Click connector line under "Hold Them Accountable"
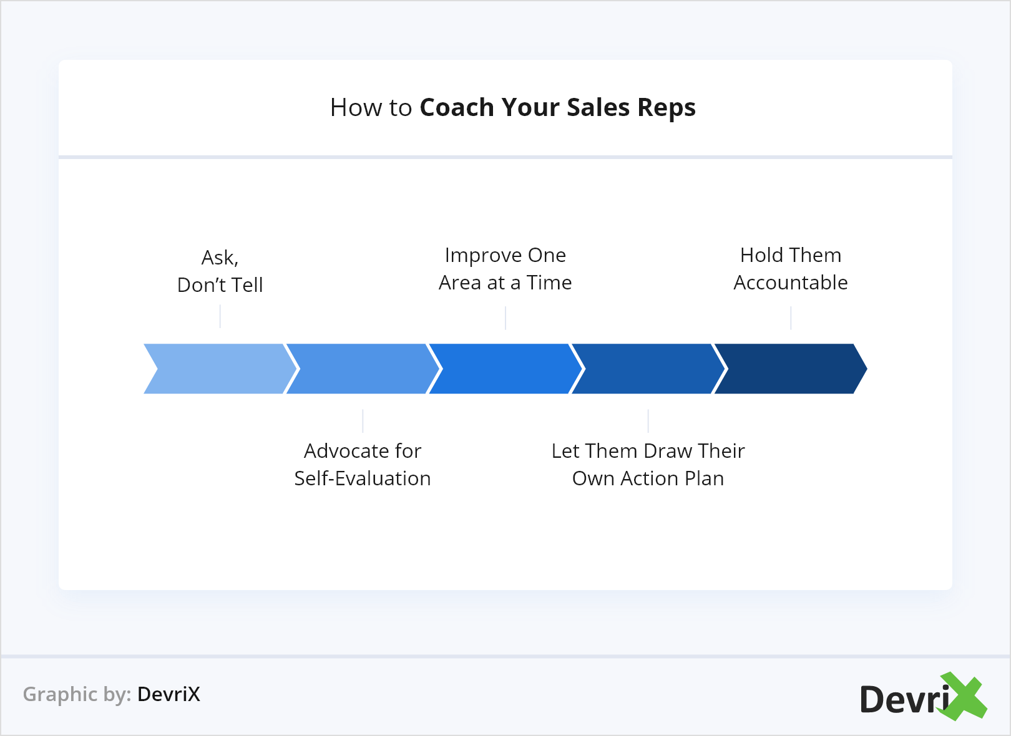Image resolution: width=1011 pixels, height=736 pixels. coord(791,318)
